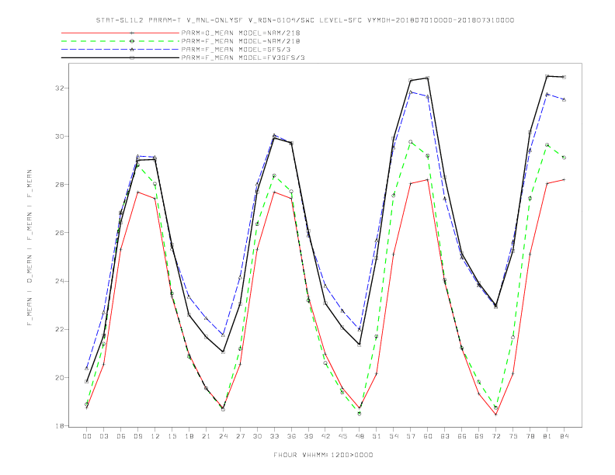Click x-axis tick label 66

coord(462,436)
